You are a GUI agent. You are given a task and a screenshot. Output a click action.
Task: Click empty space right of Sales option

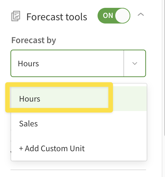(x=92, y=123)
